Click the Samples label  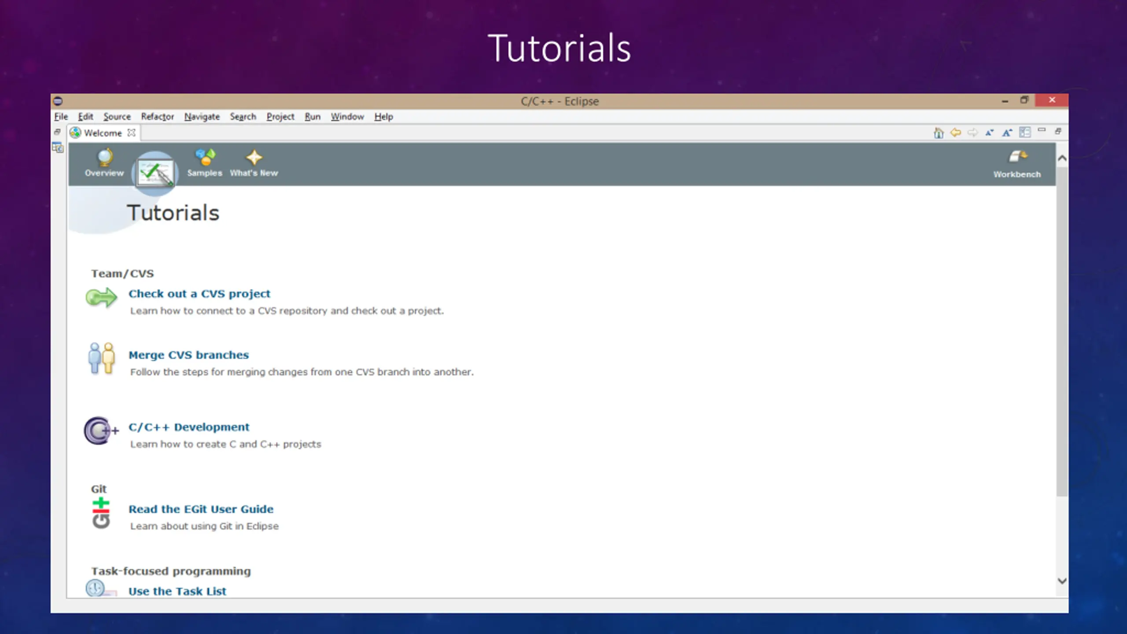point(205,173)
